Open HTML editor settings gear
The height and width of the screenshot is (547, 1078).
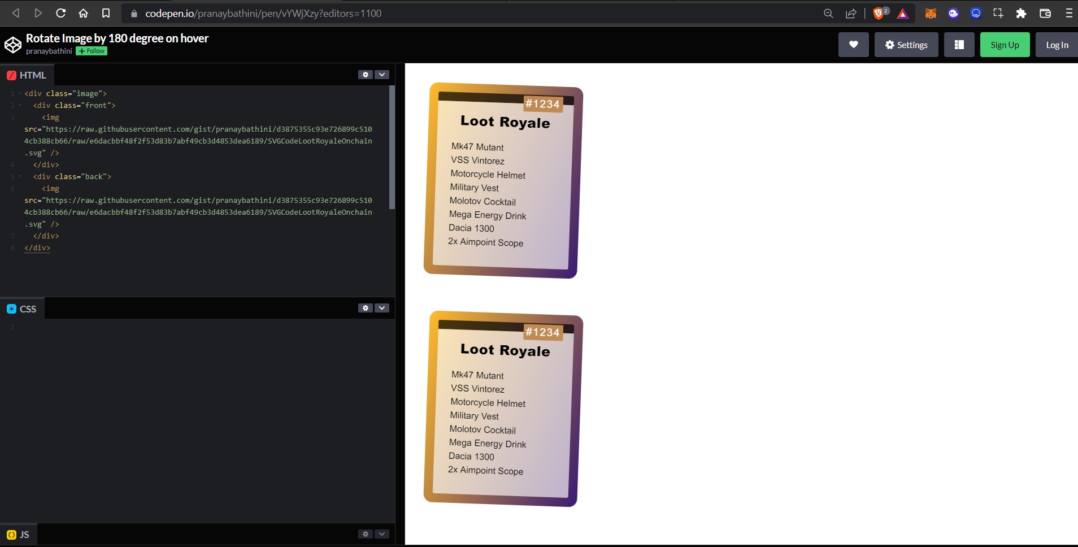tap(366, 75)
